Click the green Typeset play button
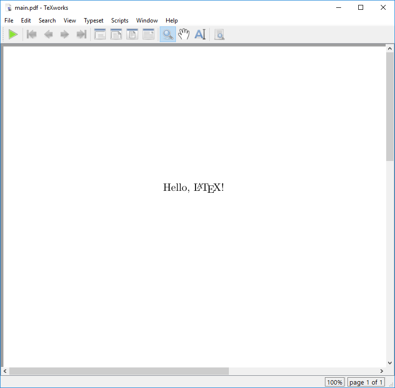Screen dimensions: 395x388 tap(13, 34)
